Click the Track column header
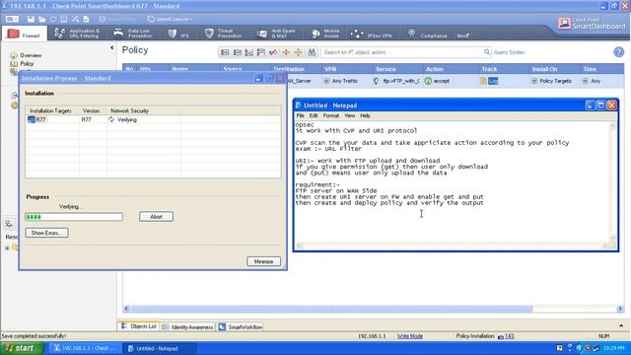The height and width of the screenshot is (355, 631). 504,69
